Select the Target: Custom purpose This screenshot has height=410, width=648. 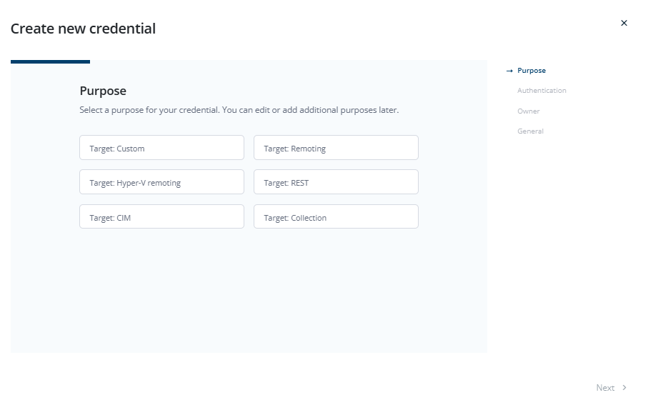pyautogui.click(x=161, y=148)
